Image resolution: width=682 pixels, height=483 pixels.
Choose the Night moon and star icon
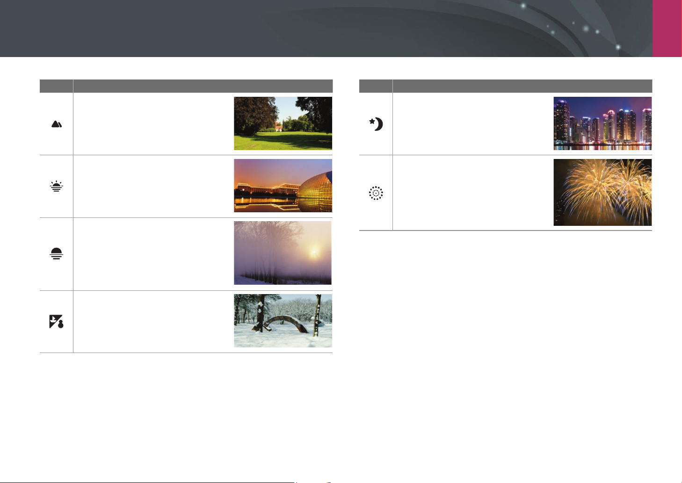[x=376, y=124]
